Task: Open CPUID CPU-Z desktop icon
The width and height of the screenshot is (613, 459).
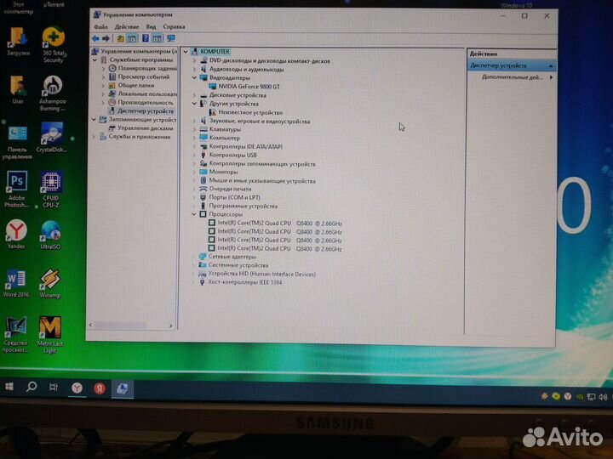Action: 51,190
